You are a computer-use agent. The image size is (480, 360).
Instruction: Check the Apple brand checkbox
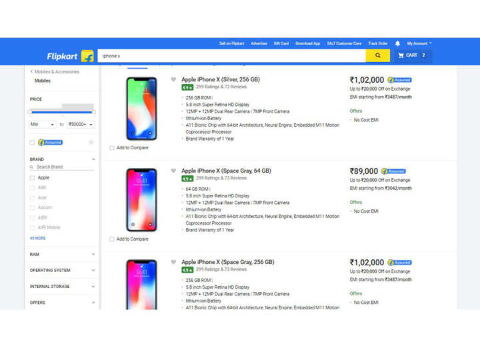(x=32, y=178)
